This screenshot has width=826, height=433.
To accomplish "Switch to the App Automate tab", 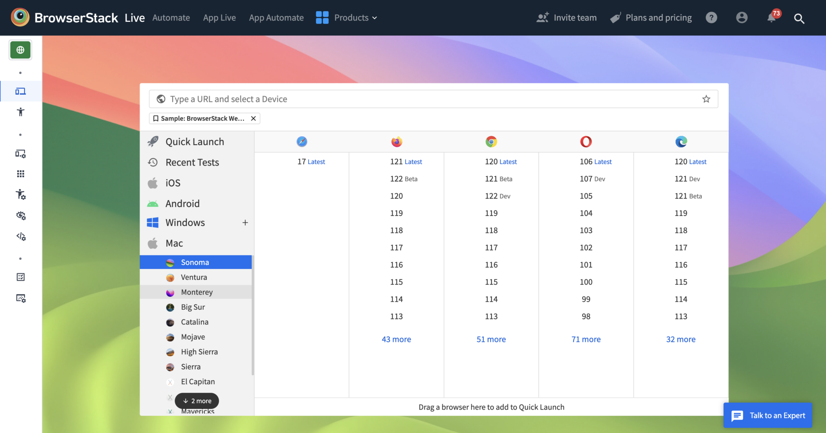I will (276, 17).
